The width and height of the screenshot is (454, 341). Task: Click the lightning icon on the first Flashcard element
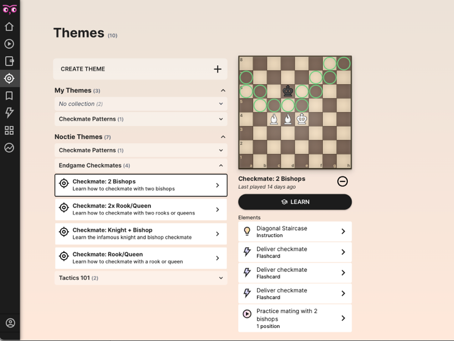click(248, 251)
